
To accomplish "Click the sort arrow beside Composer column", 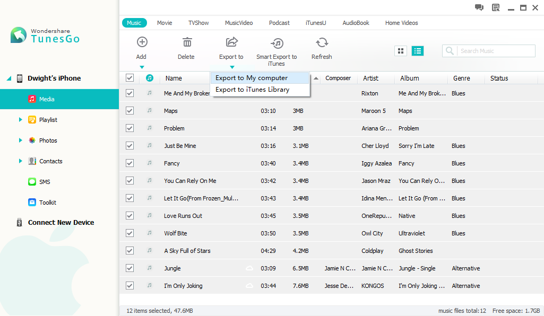I will 316,78.
